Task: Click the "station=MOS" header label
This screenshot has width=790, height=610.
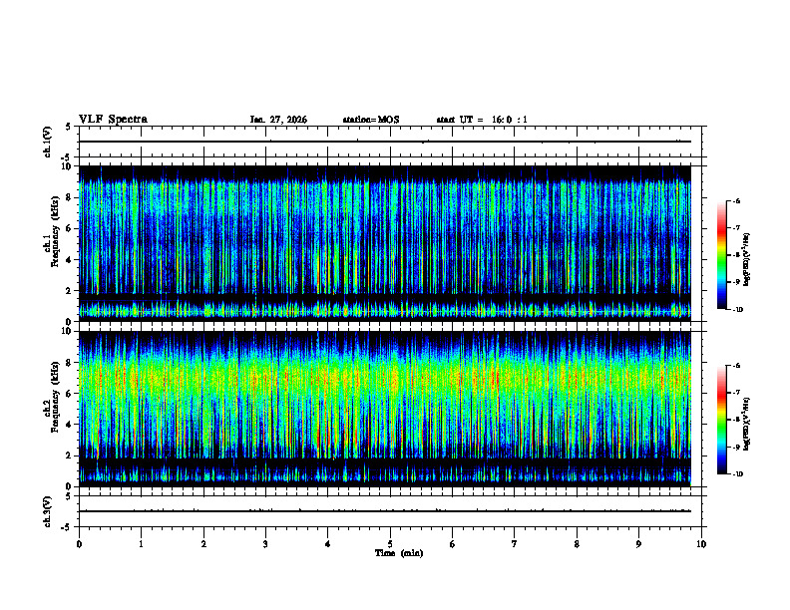Action: (x=371, y=120)
